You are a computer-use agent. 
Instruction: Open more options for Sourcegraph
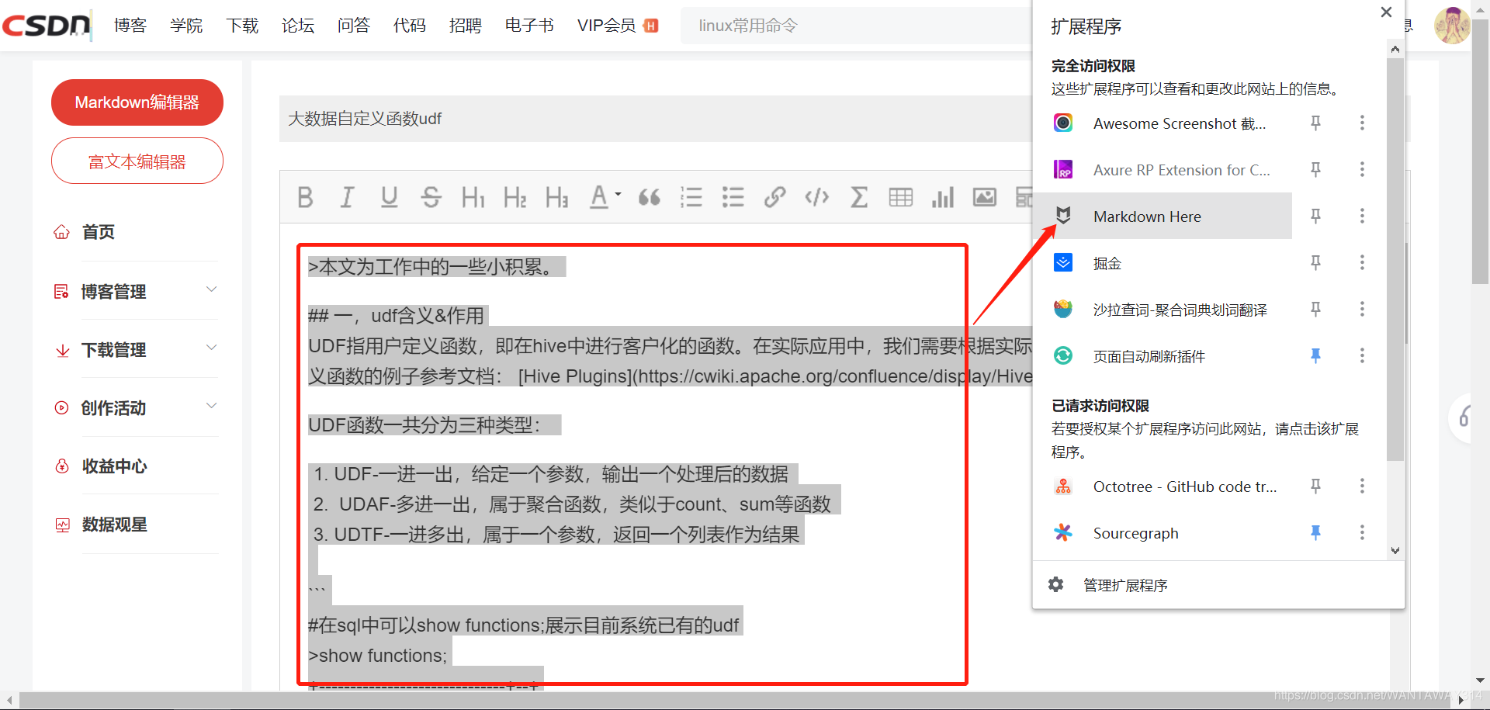tap(1362, 532)
